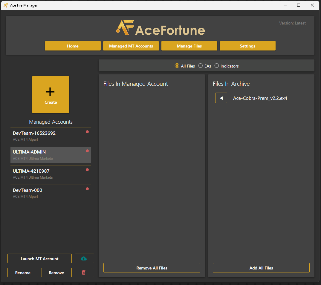
Task: Click Launch MT Account button
Action: click(x=39, y=258)
